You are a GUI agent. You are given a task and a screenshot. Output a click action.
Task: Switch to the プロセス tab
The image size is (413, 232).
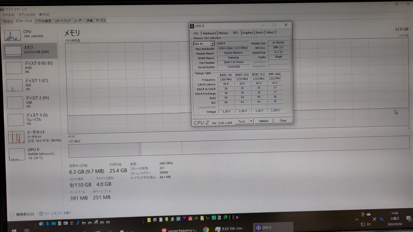click(7, 21)
